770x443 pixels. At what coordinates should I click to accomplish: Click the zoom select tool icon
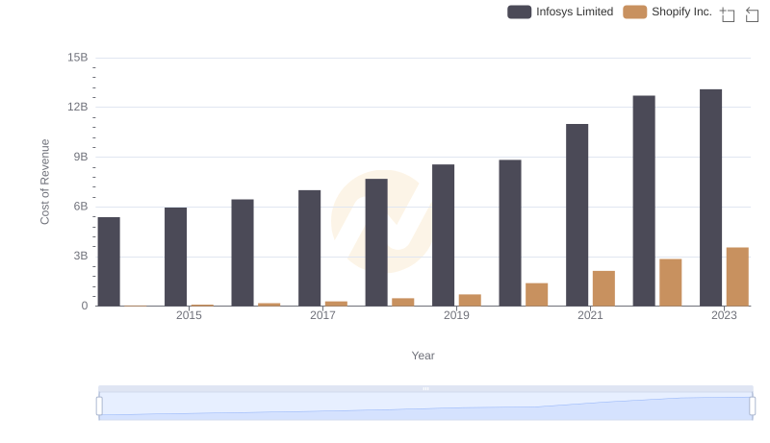(x=728, y=14)
